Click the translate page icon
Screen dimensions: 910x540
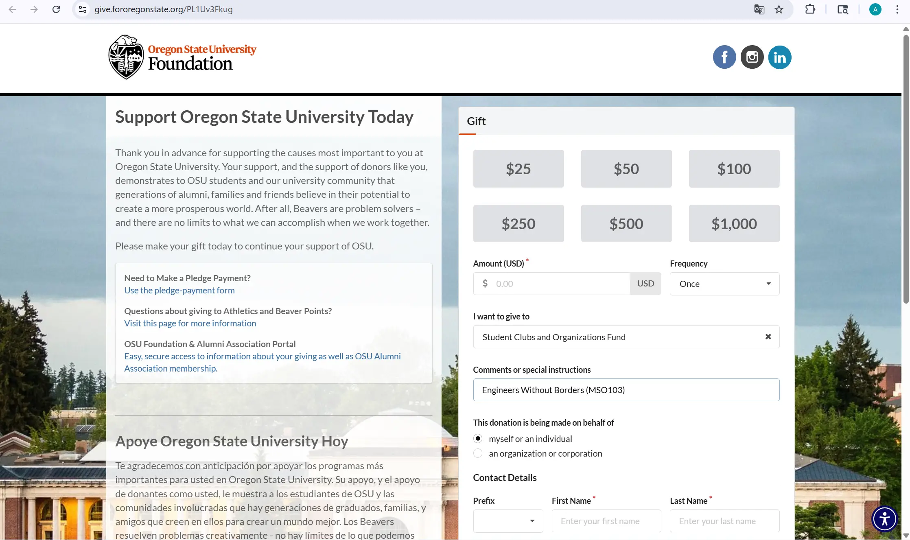click(759, 9)
